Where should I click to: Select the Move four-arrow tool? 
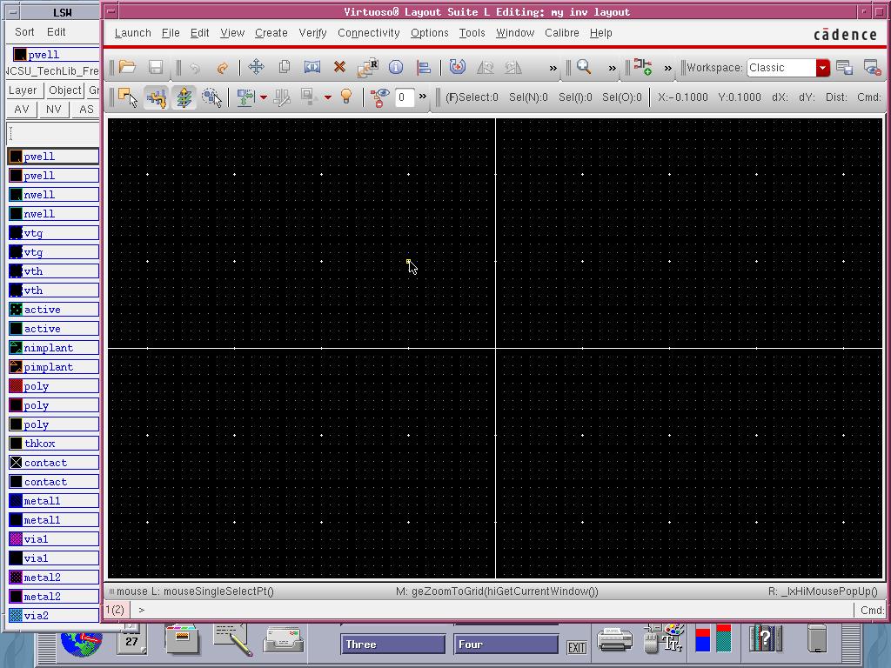(x=257, y=67)
